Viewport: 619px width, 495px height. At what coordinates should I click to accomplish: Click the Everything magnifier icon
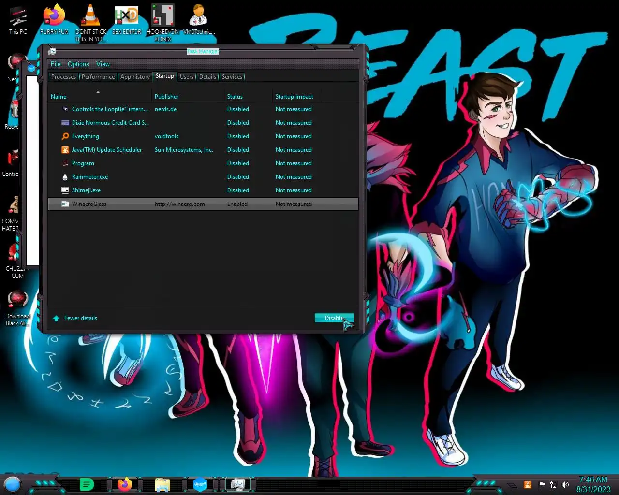pyautogui.click(x=65, y=136)
